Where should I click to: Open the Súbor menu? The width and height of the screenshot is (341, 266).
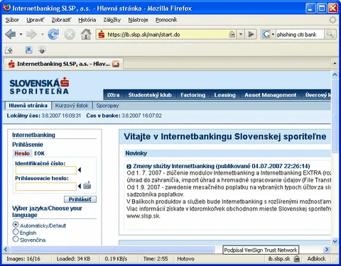coord(12,20)
